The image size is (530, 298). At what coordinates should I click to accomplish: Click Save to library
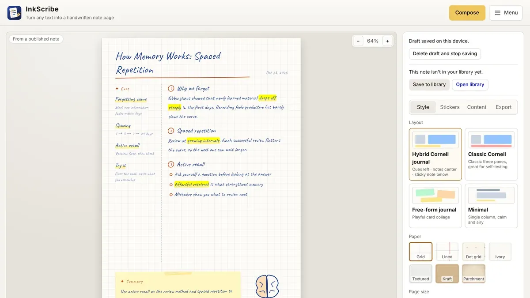pyautogui.click(x=429, y=85)
